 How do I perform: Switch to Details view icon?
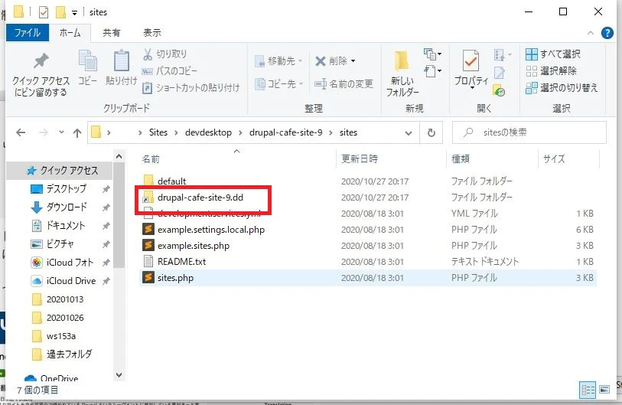(588, 390)
